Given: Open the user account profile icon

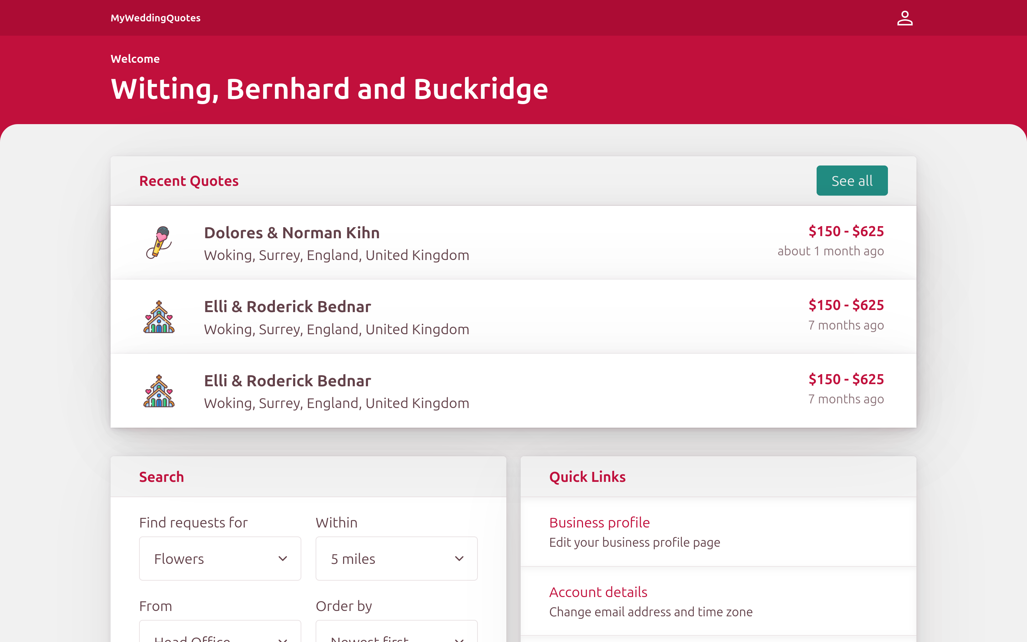Looking at the screenshot, I should click(x=904, y=18).
